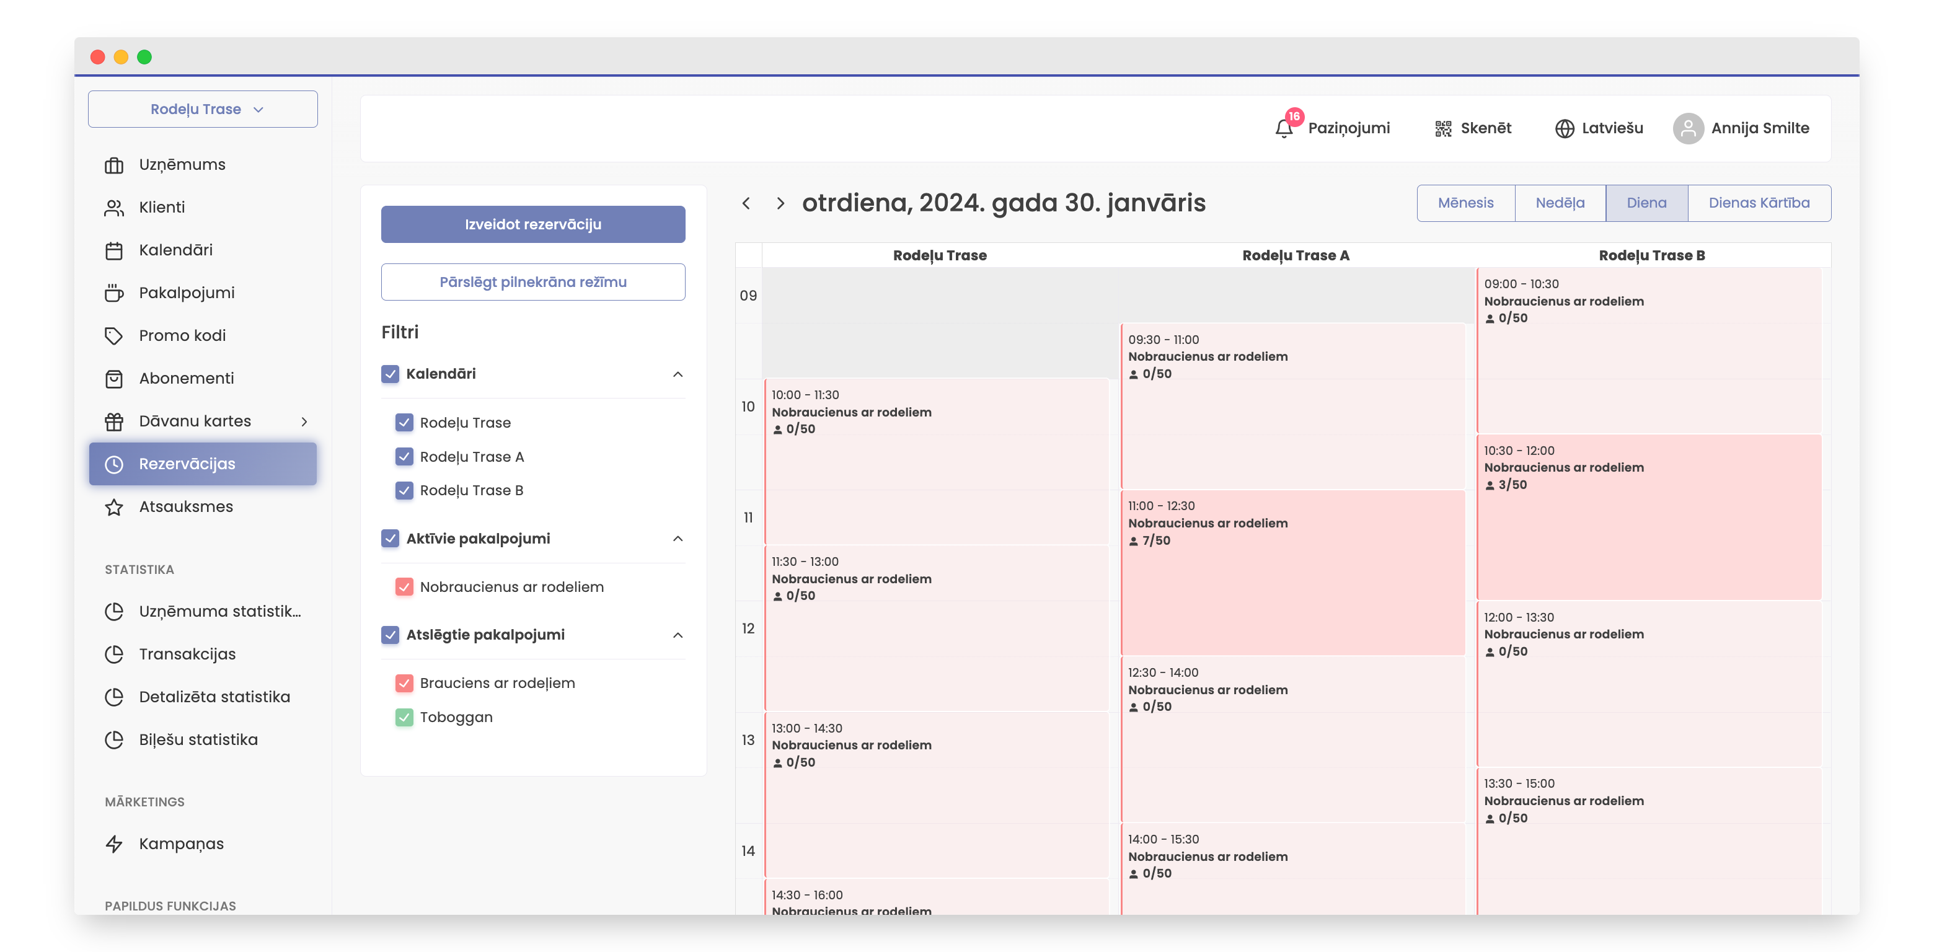Viewport: 1934px width, 952px height.
Task: Collapse the Kalendāri filter section
Action: [x=677, y=374]
